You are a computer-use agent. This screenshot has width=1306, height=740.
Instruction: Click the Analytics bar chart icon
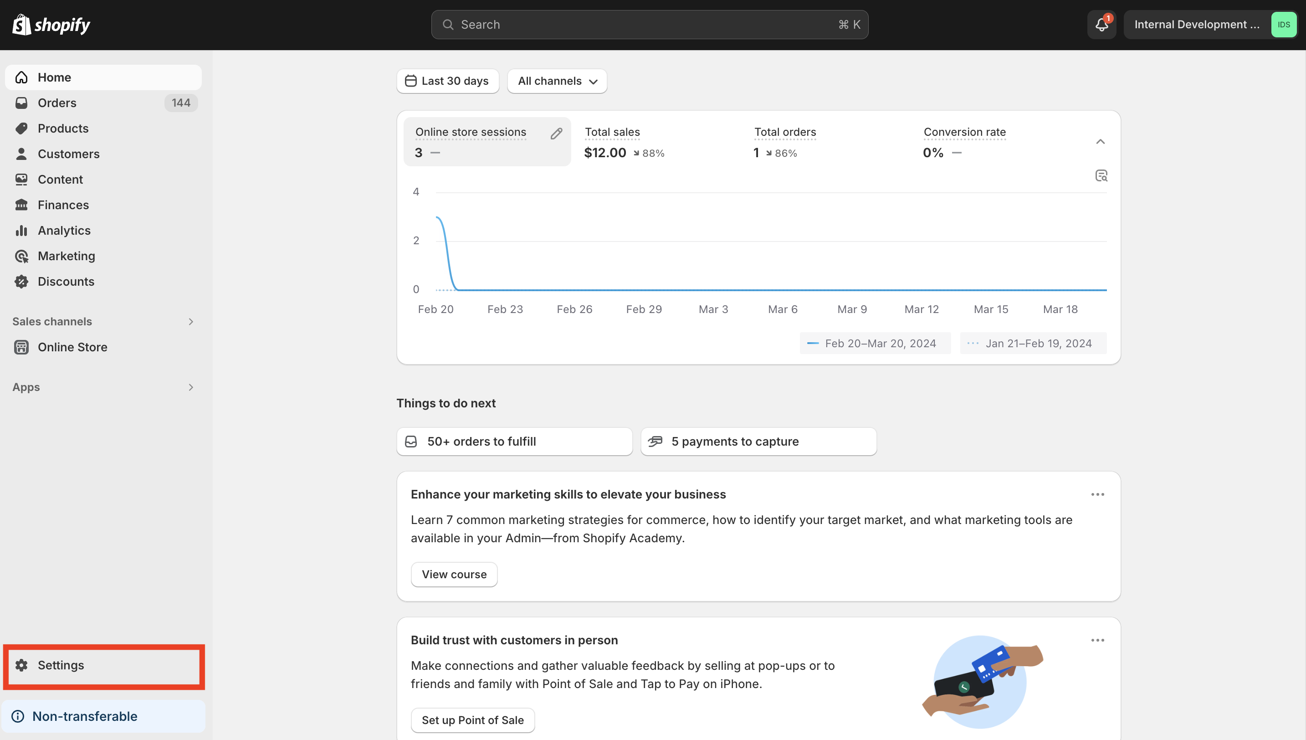coord(21,230)
